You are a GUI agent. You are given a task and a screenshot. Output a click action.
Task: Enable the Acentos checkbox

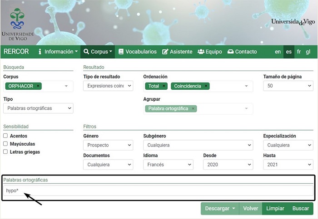click(x=5, y=136)
